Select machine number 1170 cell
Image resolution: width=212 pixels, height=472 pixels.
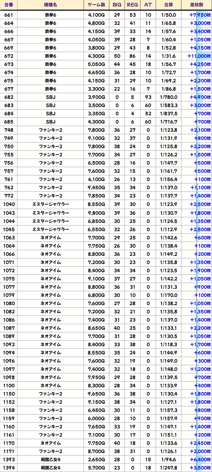coord(9,443)
